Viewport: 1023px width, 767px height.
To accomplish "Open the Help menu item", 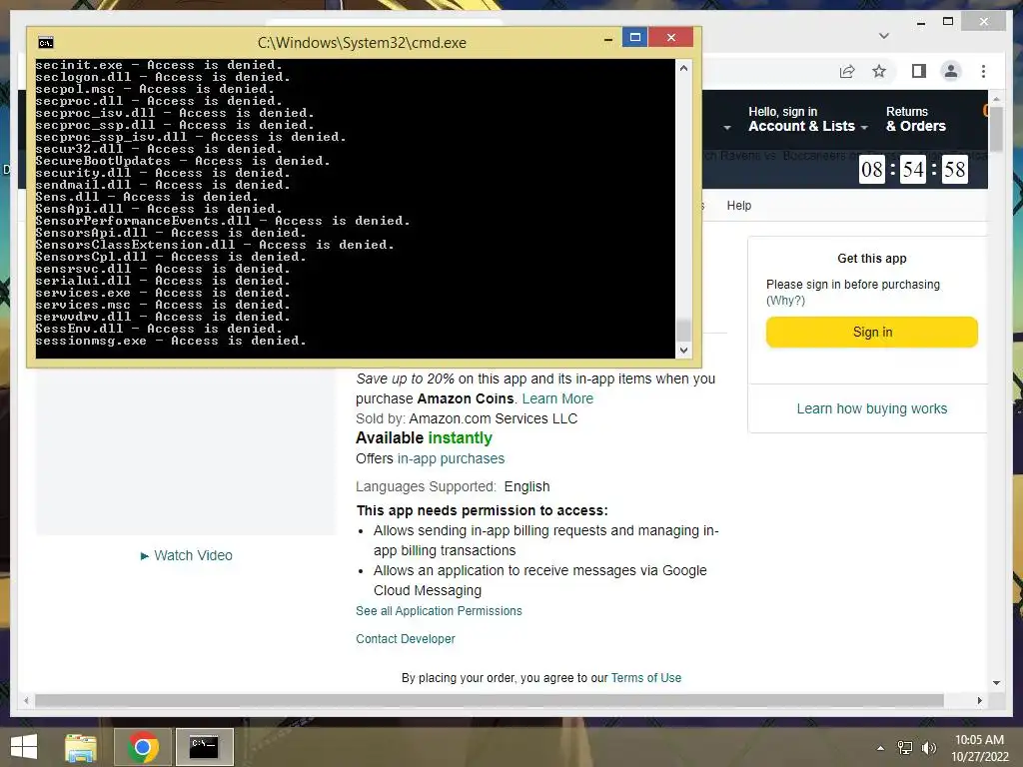I will click(x=739, y=206).
